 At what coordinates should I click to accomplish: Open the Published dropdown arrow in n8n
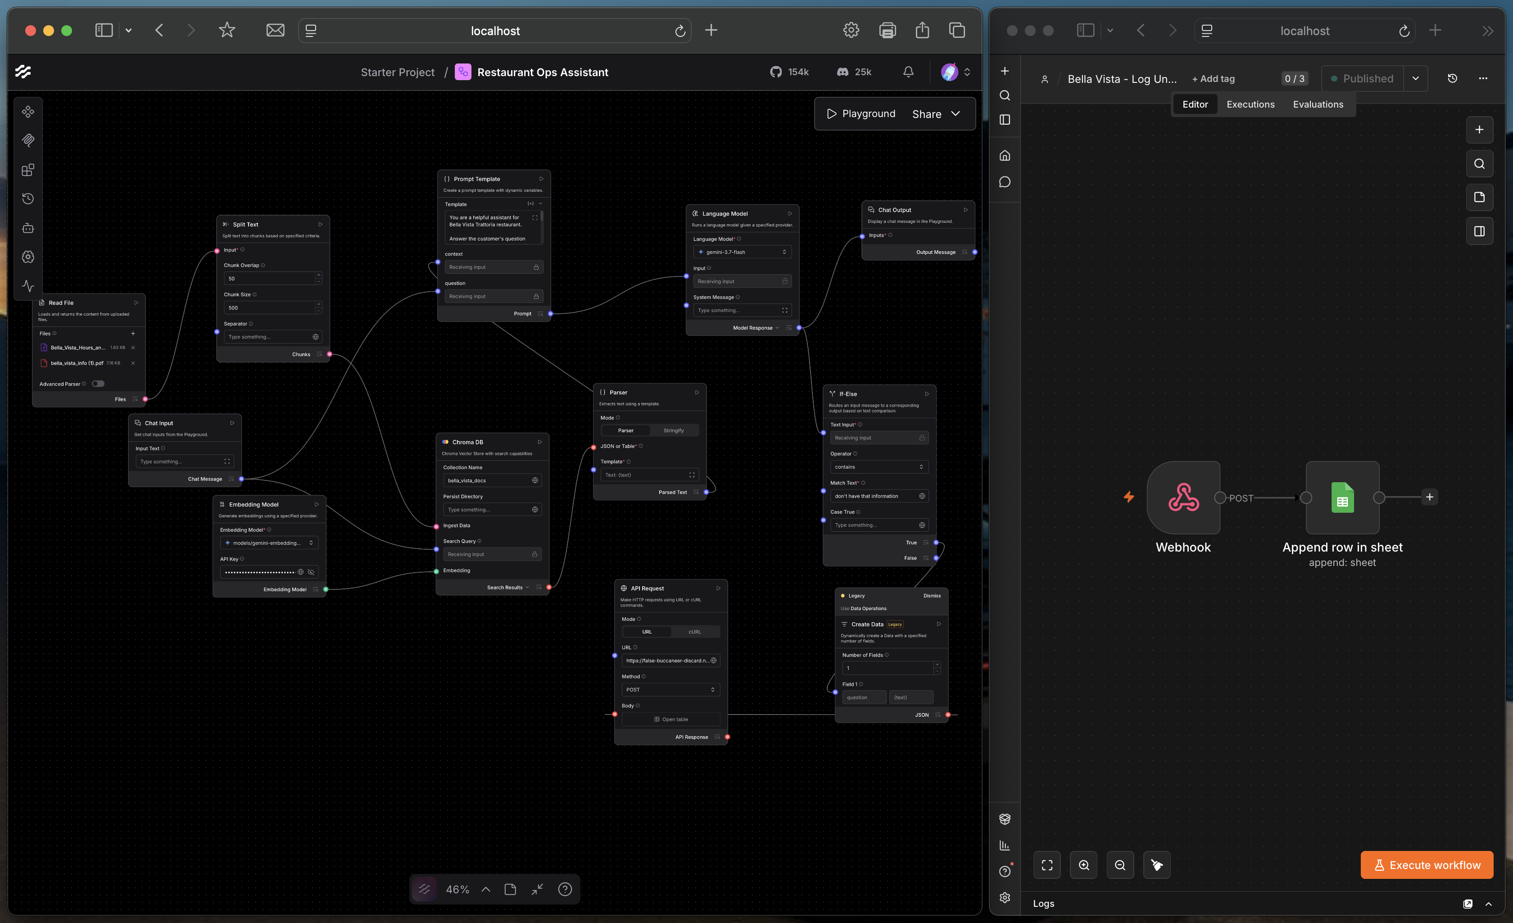click(1415, 79)
